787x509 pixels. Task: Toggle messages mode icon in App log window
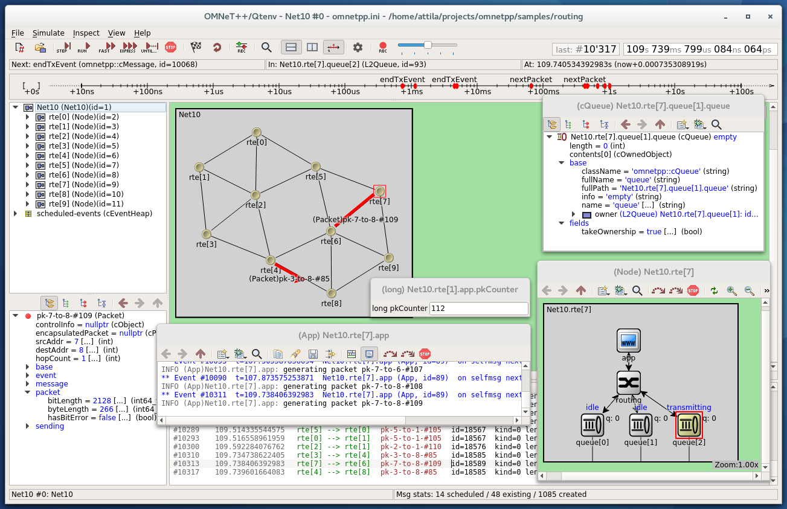(352, 354)
